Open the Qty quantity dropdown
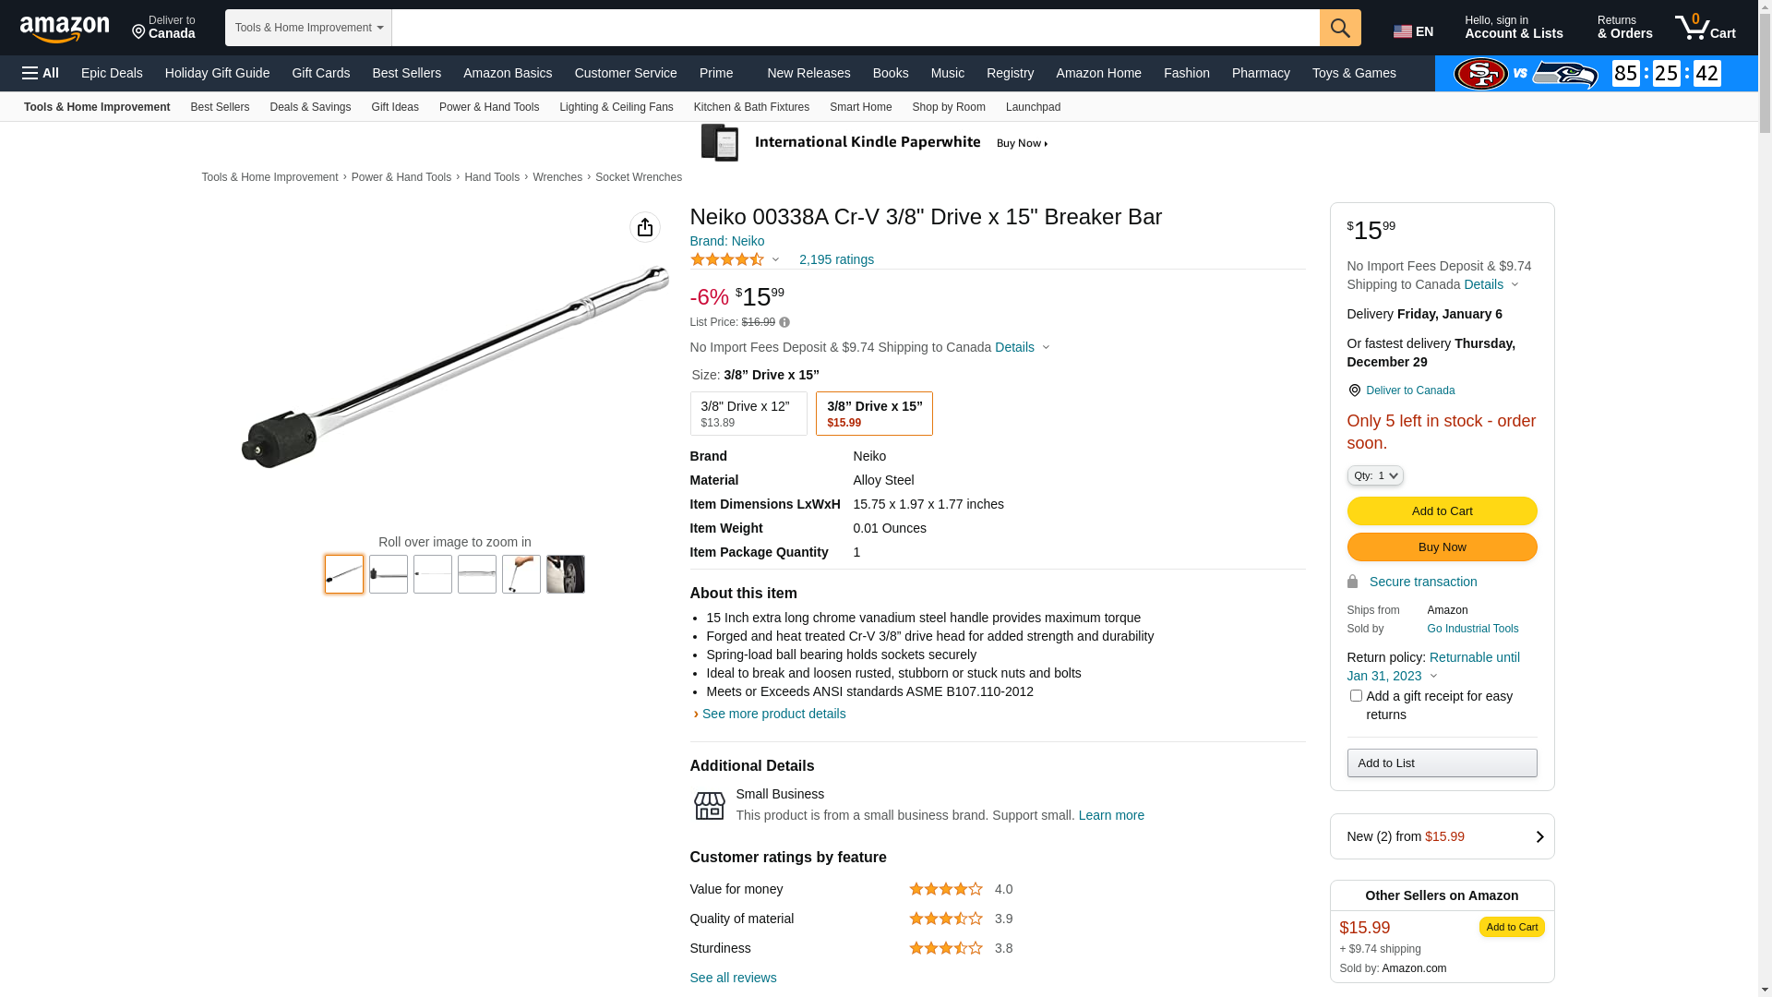 1375,475
